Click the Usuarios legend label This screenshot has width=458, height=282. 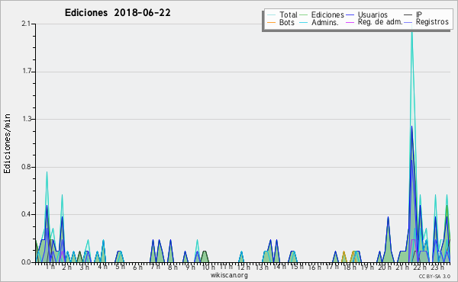[373, 14]
